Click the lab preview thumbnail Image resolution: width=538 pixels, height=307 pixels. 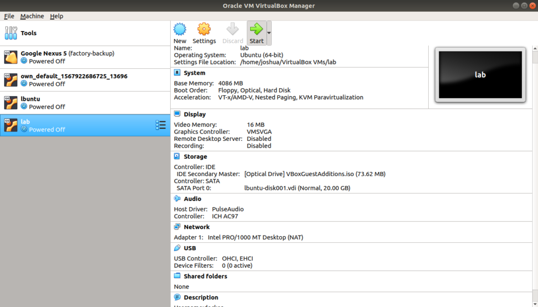click(x=480, y=75)
